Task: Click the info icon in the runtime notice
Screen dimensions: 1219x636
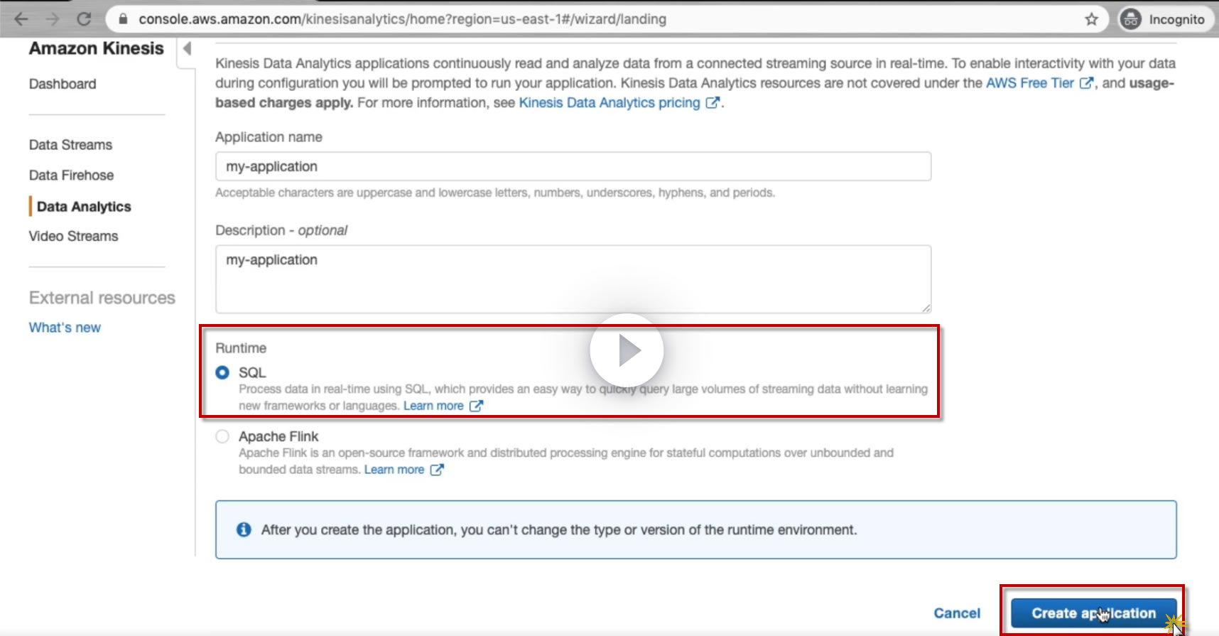Action: tap(244, 529)
